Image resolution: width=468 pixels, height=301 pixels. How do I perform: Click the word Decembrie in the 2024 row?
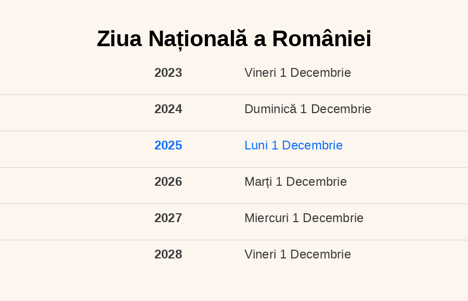tap(341, 109)
